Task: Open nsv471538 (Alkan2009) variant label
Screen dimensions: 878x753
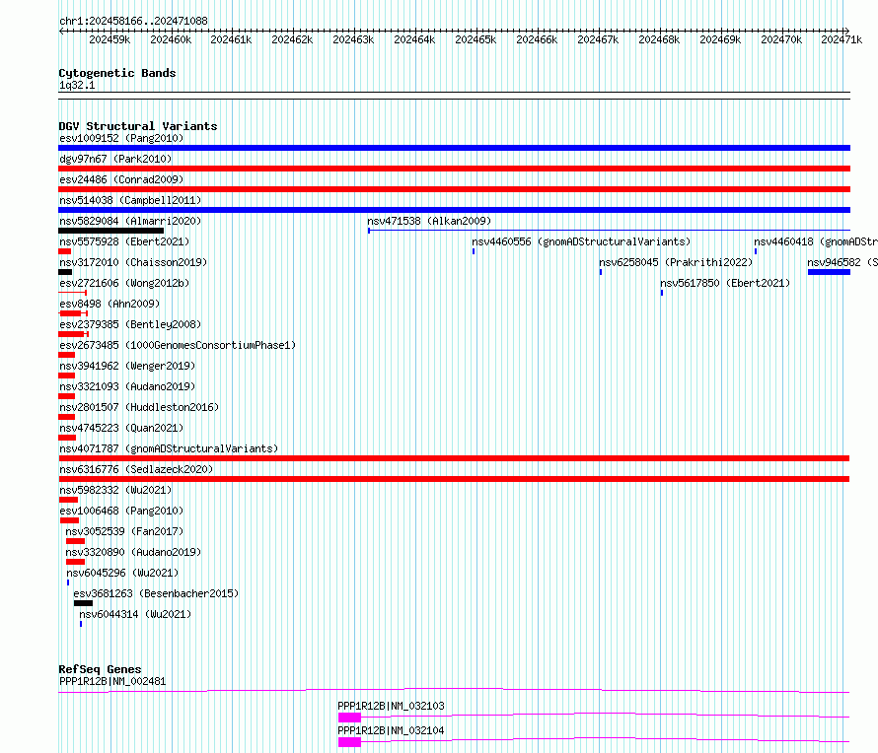Action: (429, 221)
